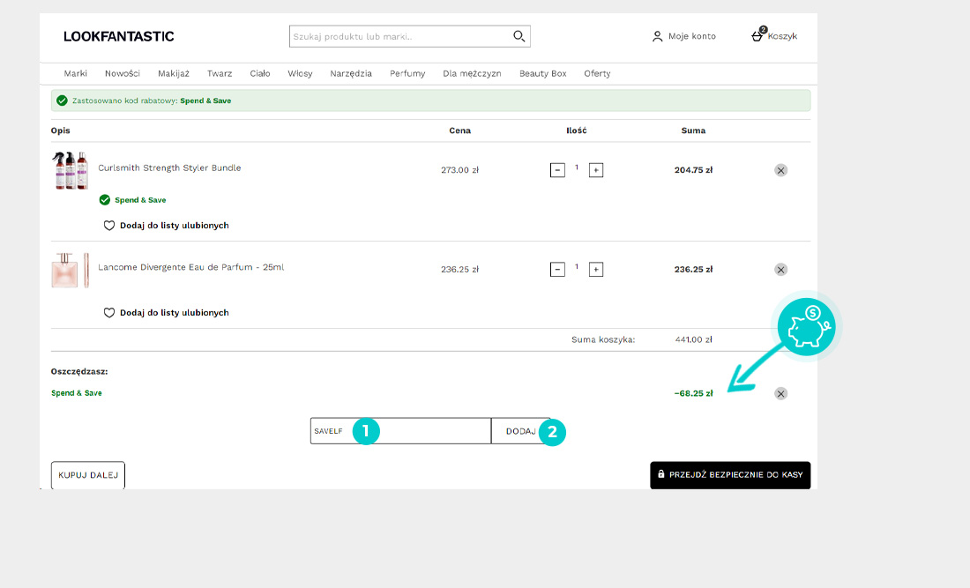This screenshot has width=970, height=588.
Task: Increase quantity of Curlsmith bundle
Action: pos(596,170)
